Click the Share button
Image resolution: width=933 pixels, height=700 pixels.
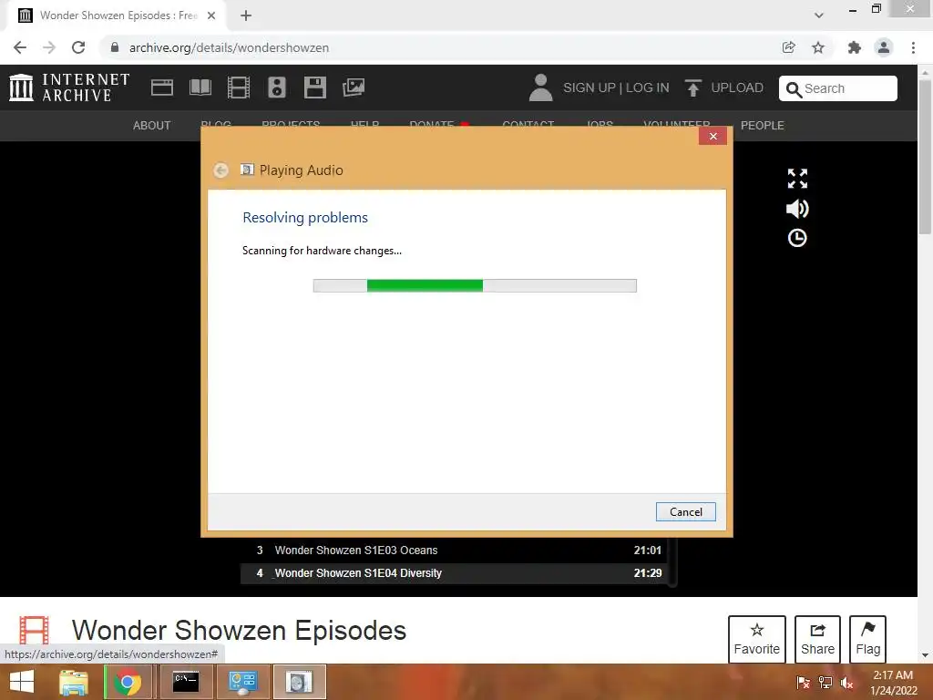click(817, 639)
